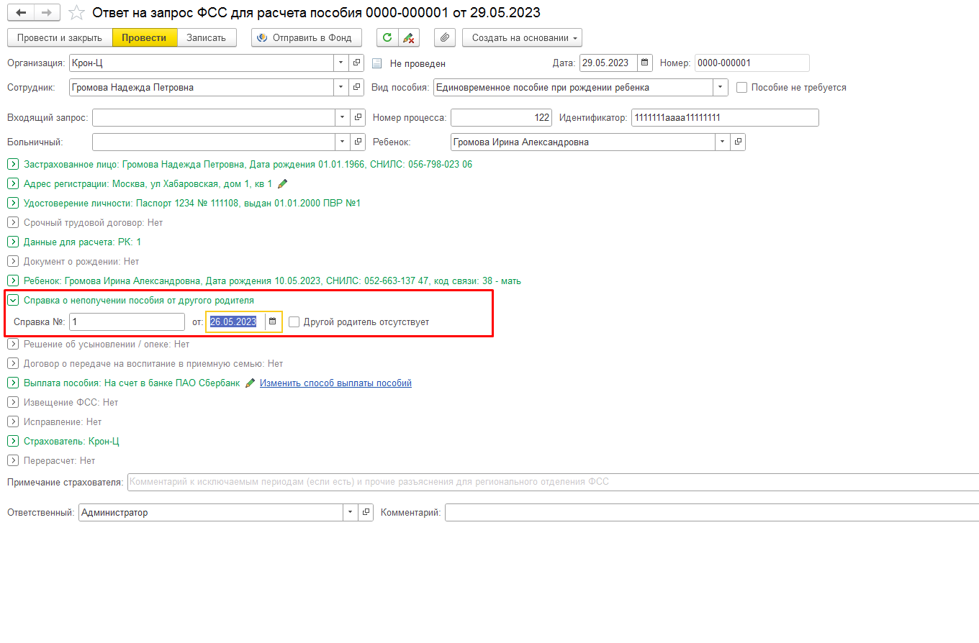This screenshot has width=979, height=643.
Task: Collapse the 'Справка о неполучении пособия' section
Action: [x=12, y=301]
